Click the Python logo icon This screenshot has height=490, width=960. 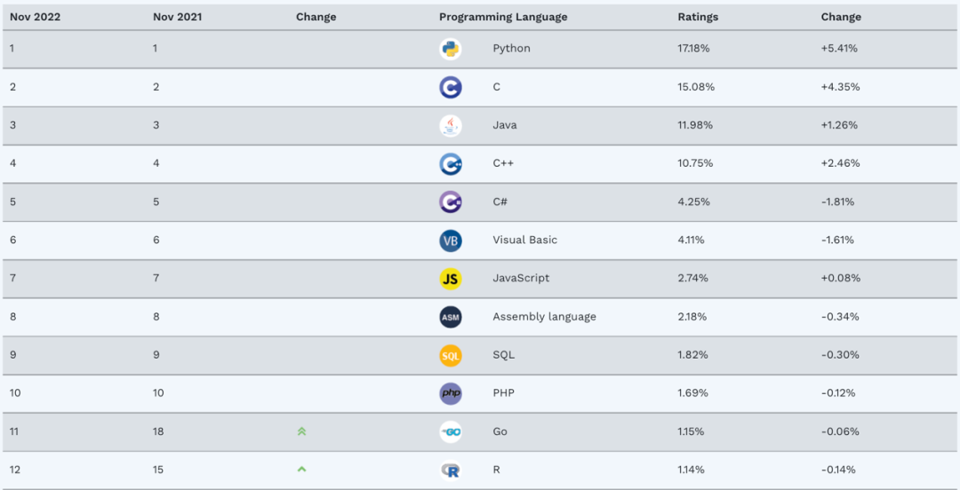click(x=451, y=49)
